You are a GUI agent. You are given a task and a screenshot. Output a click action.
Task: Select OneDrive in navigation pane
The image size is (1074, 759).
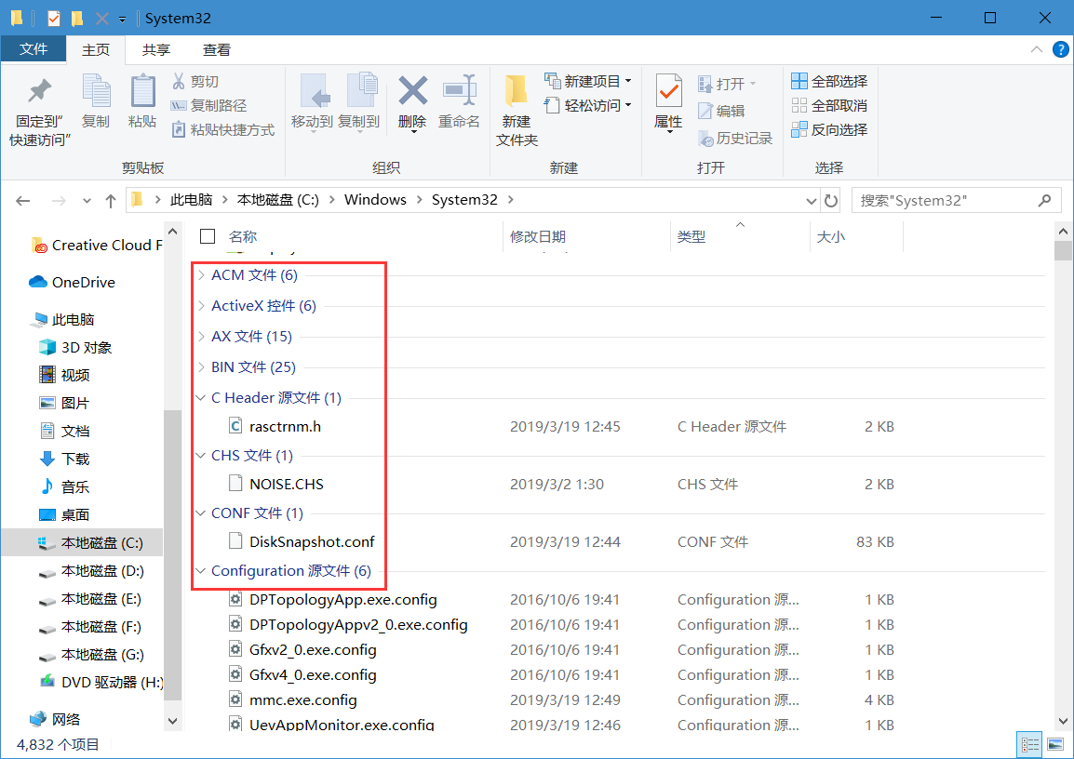pyautogui.click(x=72, y=282)
